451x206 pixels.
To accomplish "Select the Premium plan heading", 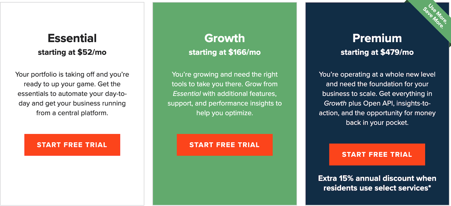I will pyautogui.click(x=377, y=38).
